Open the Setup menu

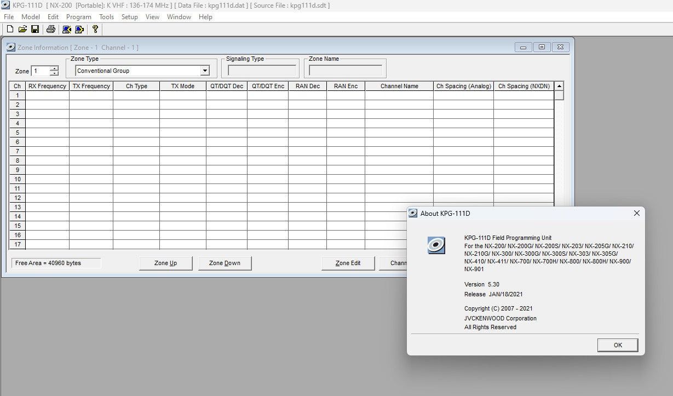coord(129,17)
